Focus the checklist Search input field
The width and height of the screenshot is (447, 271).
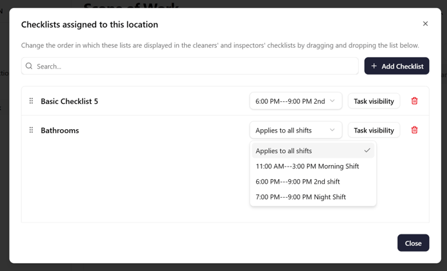[193, 66]
